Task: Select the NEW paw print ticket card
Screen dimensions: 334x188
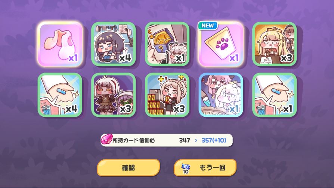Action: point(221,44)
